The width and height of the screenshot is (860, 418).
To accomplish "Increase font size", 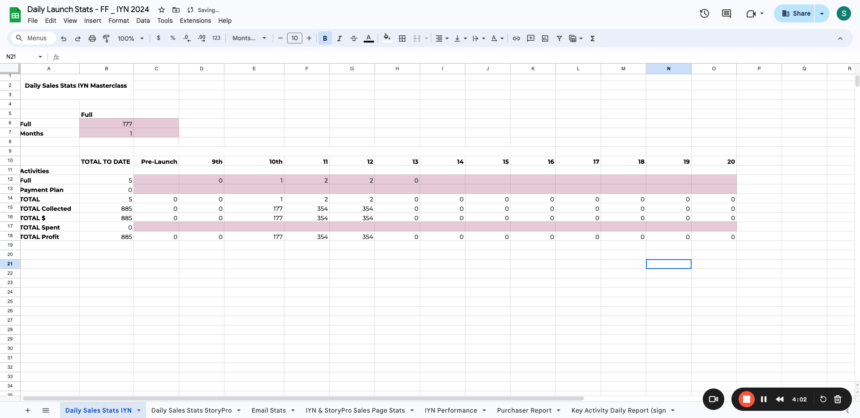I will coord(309,38).
